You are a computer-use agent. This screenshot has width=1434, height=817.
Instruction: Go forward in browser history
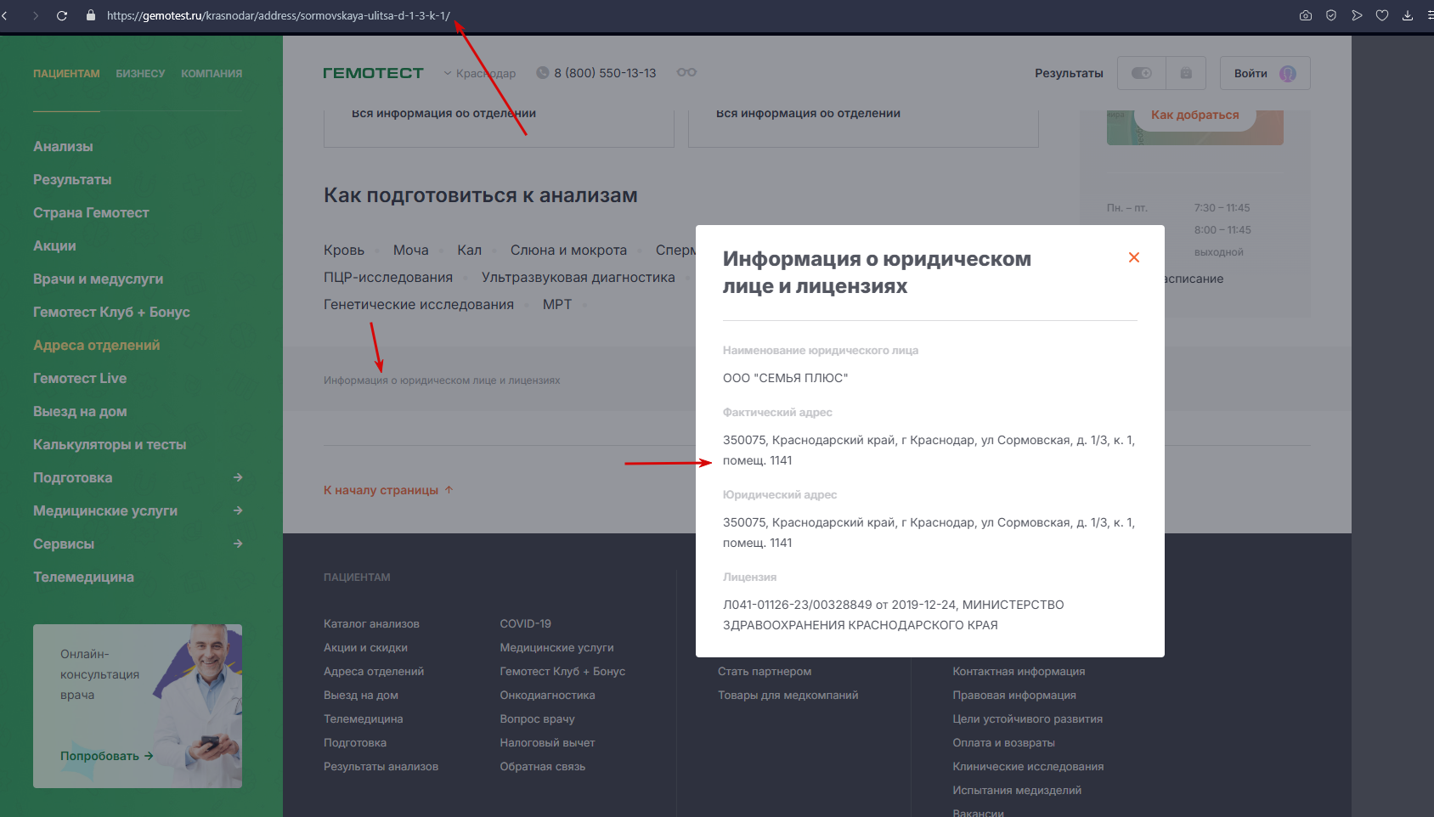click(x=36, y=15)
